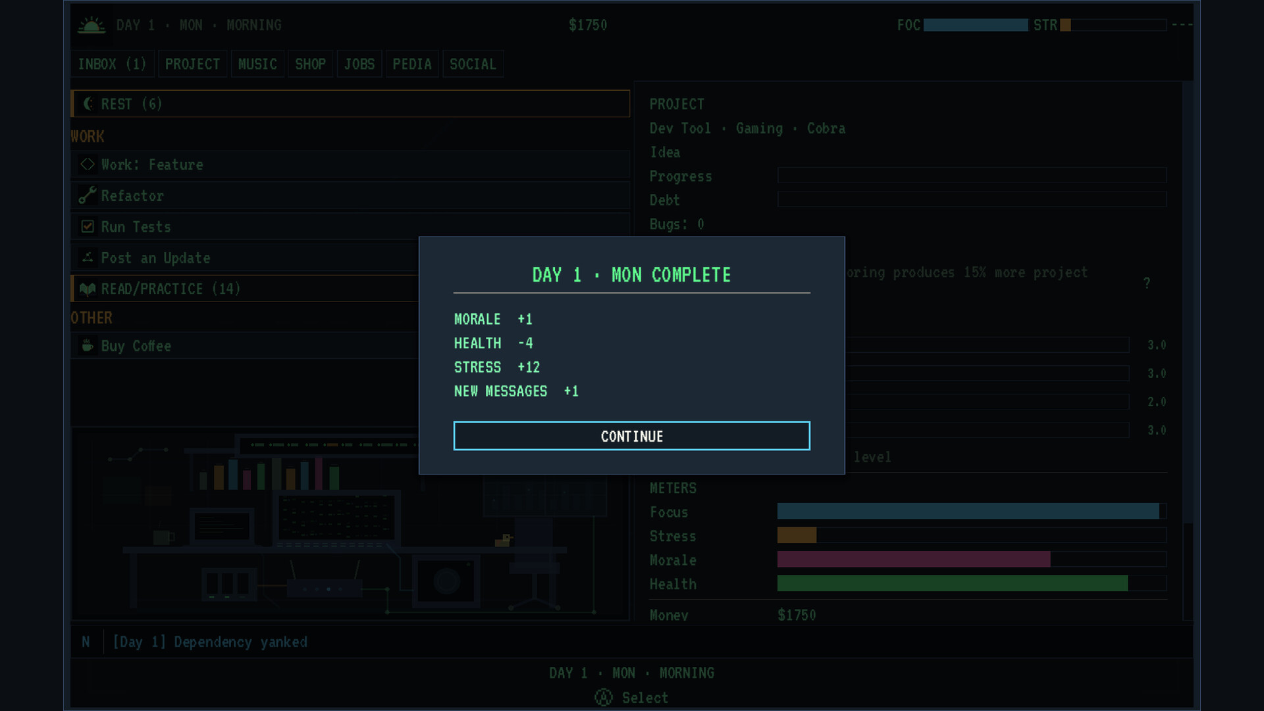The height and width of the screenshot is (711, 1264).
Task: Click the book icon beside READ/PRACTICE
Action: point(88,288)
